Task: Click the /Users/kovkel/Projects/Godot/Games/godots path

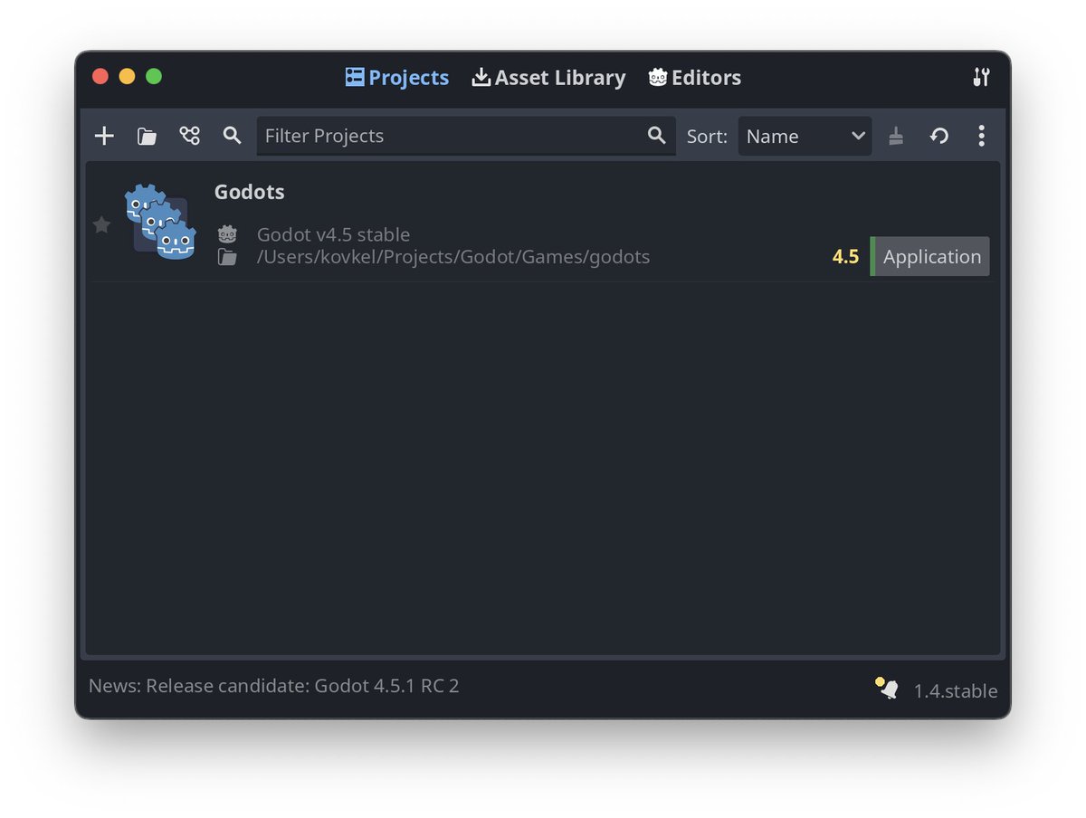Action: pyautogui.click(x=453, y=257)
